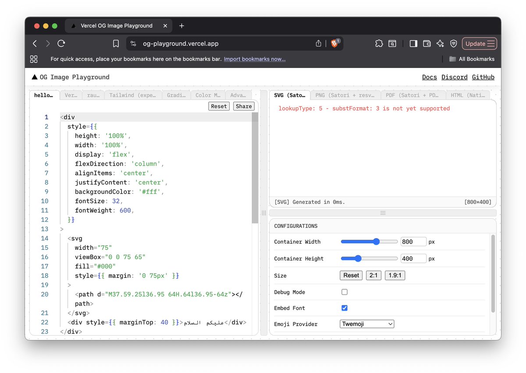Switch to PDF (Satori + PD... tab

[x=413, y=95]
